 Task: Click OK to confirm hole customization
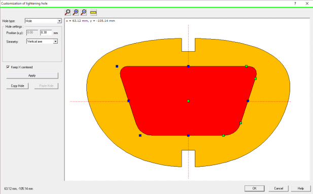click(x=255, y=188)
